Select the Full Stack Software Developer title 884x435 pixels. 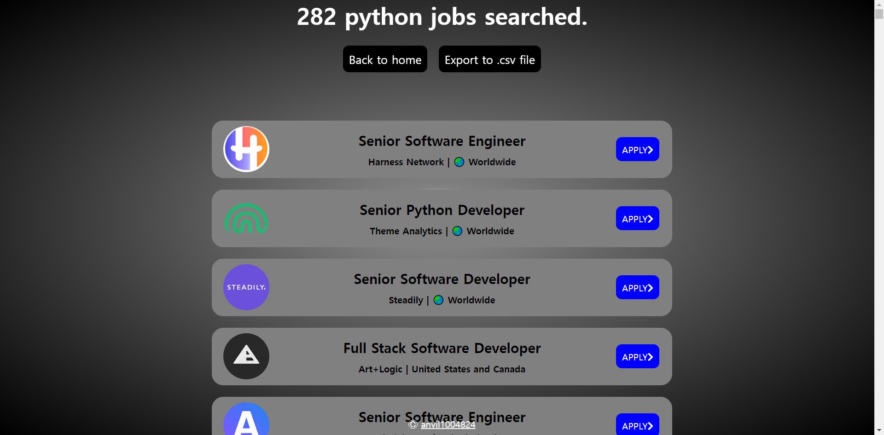[442, 348]
